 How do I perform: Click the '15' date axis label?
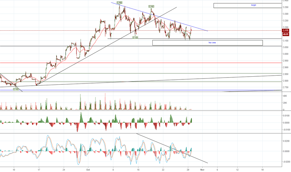click(x=138, y=170)
